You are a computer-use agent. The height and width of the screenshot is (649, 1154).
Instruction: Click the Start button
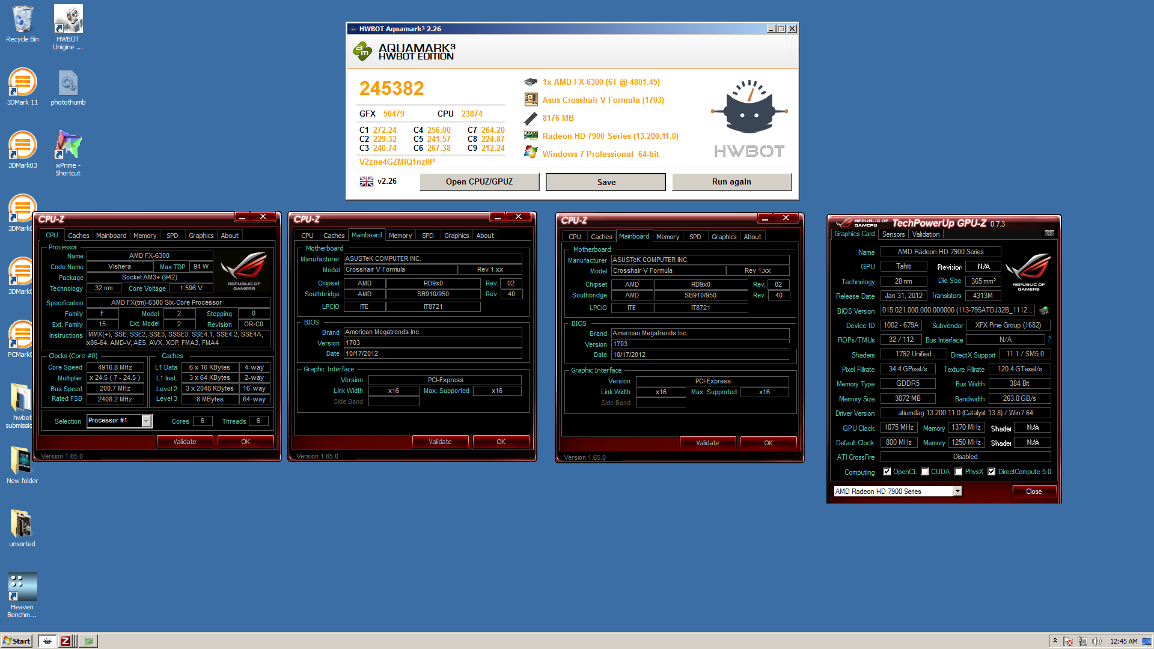click(x=17, y=641)
